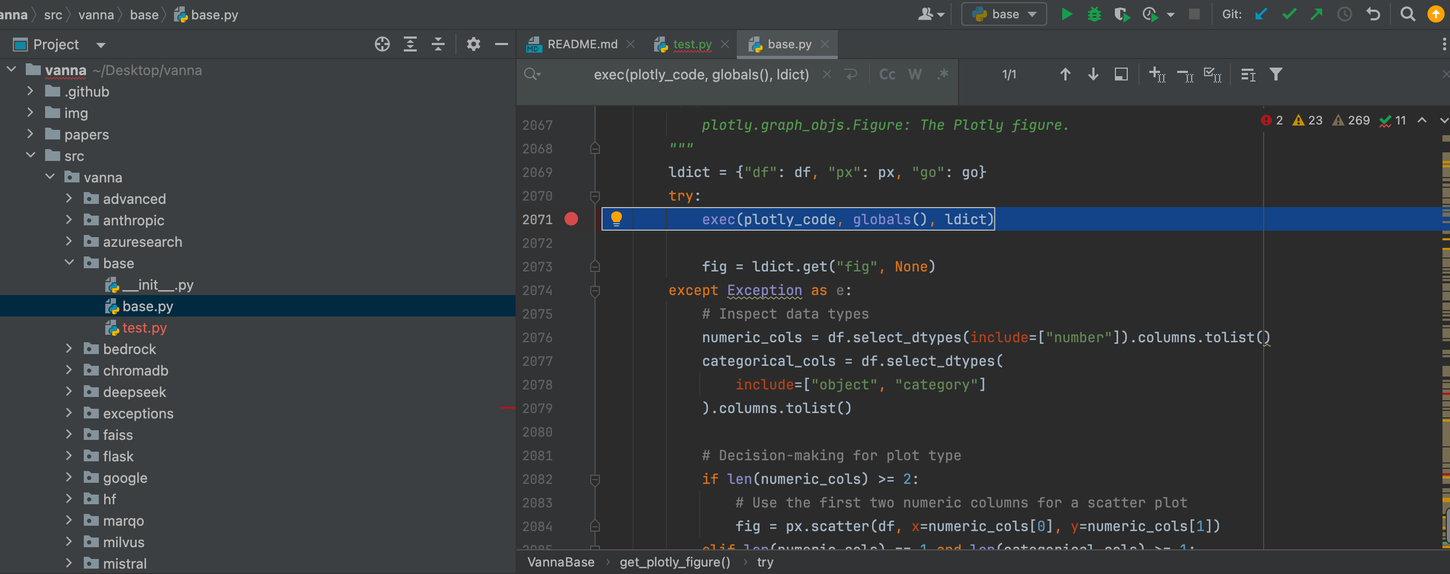Click the locate file crosshair icon
Image resolution: width=1450 pixels, height=574 pixels.
pos(382,45)
